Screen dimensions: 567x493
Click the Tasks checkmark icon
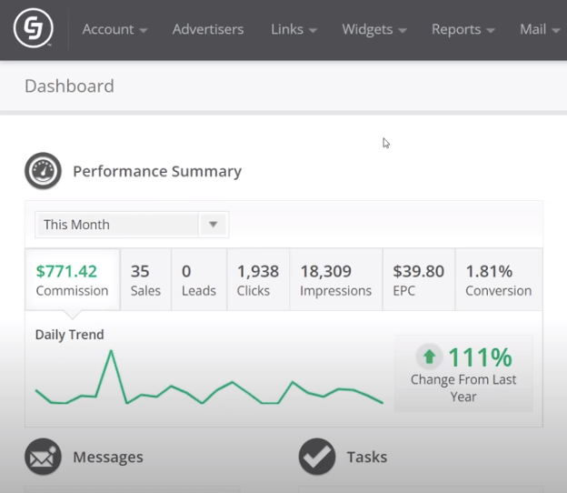click(317, 457)
